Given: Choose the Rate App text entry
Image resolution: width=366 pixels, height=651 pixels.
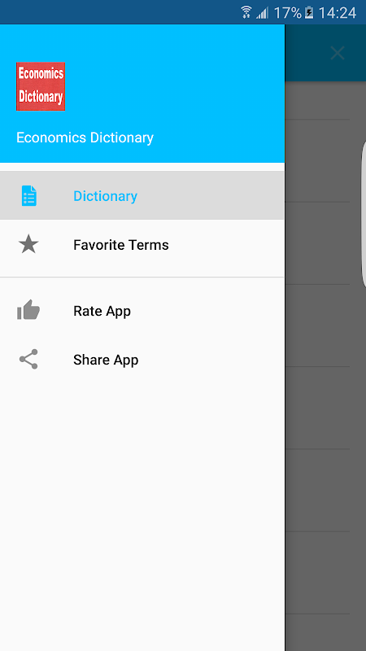Looking at the screenshot, I should coord(102,311).
